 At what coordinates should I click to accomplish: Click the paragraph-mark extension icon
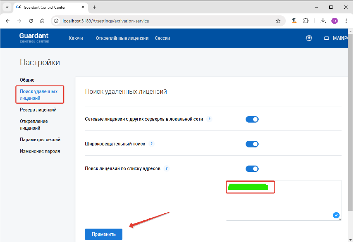294,21
